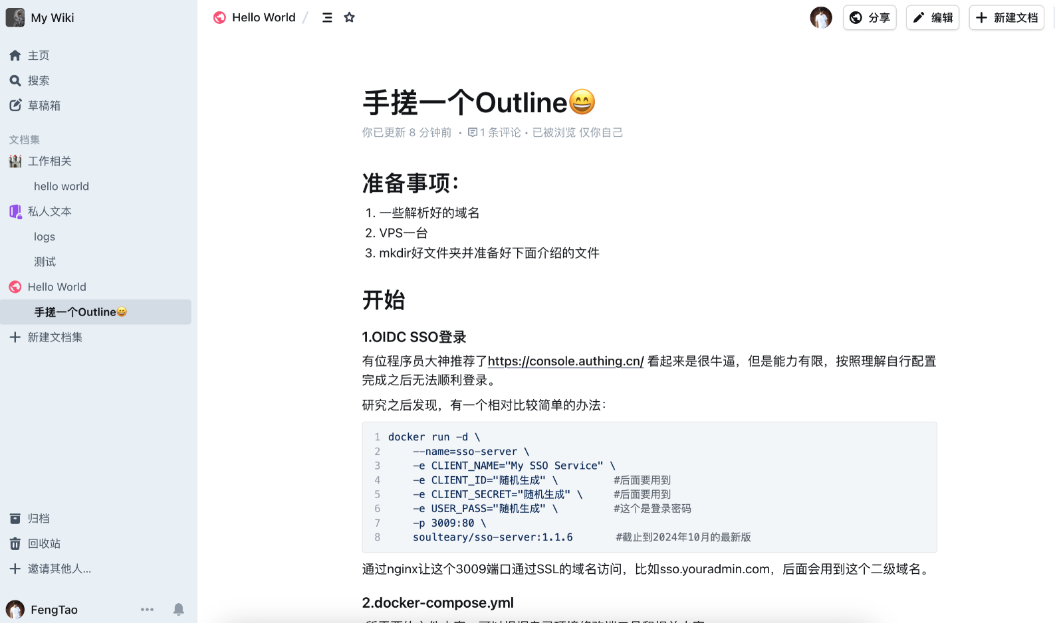Click 新建文档 to create a document
1057x623 pixels.
click(x=1006, y=18)
